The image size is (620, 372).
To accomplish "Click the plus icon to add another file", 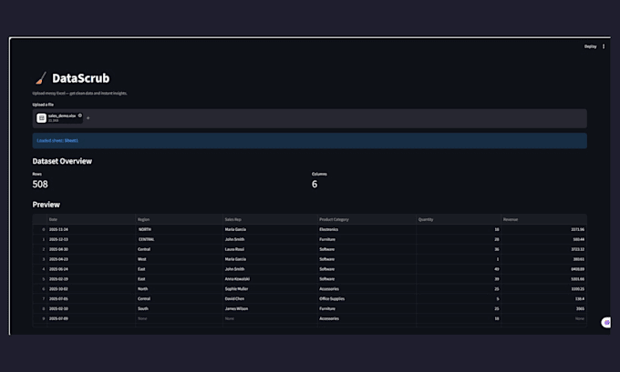I will point(88,118).
